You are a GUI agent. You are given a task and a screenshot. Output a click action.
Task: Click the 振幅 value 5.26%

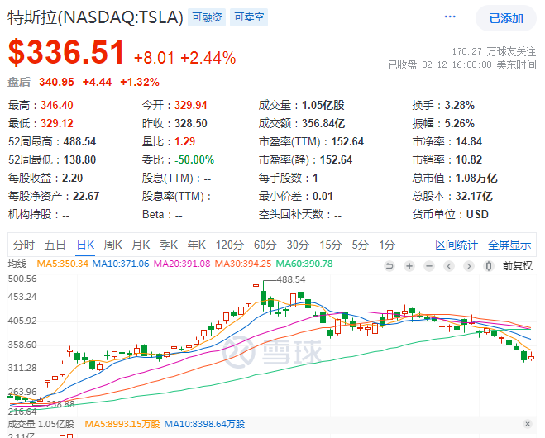pos(460,123)
